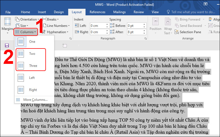The image size is (220, 137).
Task: Open the File tab
Action: click(8, 12)
